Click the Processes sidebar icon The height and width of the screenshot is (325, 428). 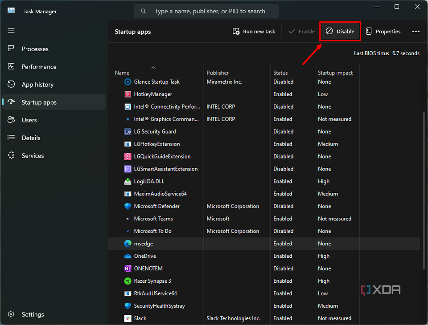click(x=11, y=49)
